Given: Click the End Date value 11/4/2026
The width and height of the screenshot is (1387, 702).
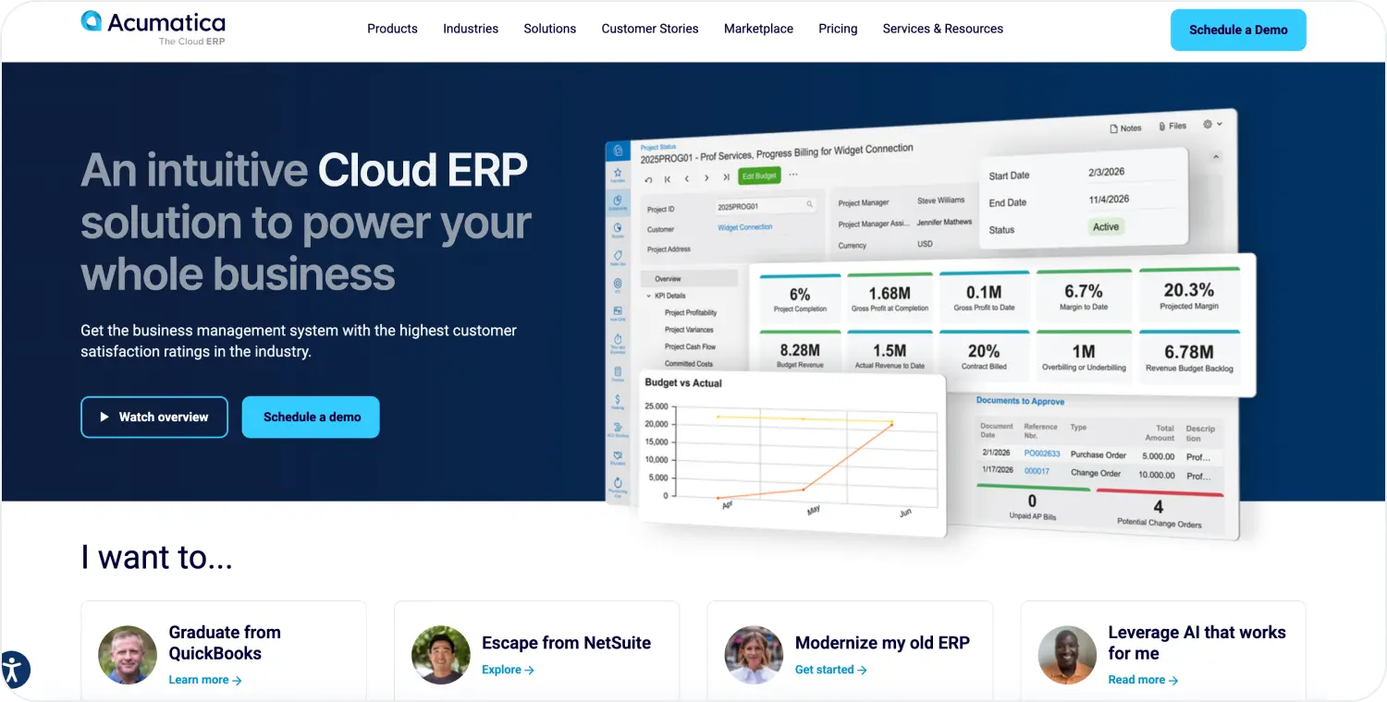Looking at the screenshot, I should click(x=1110, y=200).
